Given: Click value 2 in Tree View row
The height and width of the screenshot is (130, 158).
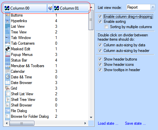Looking at the screenshot, I should pos(56,32).
